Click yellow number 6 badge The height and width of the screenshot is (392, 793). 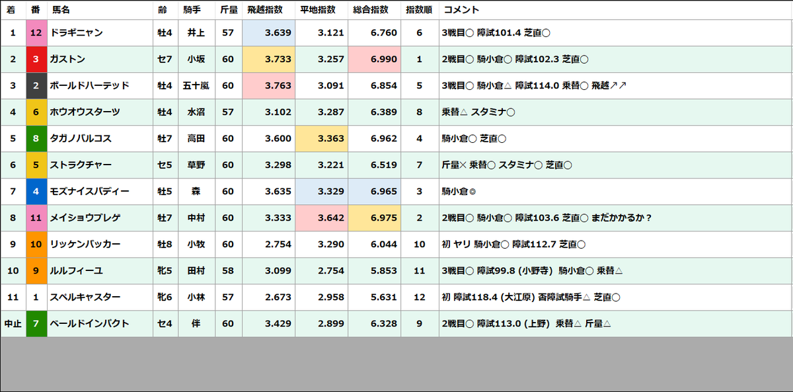click(36, 112)
